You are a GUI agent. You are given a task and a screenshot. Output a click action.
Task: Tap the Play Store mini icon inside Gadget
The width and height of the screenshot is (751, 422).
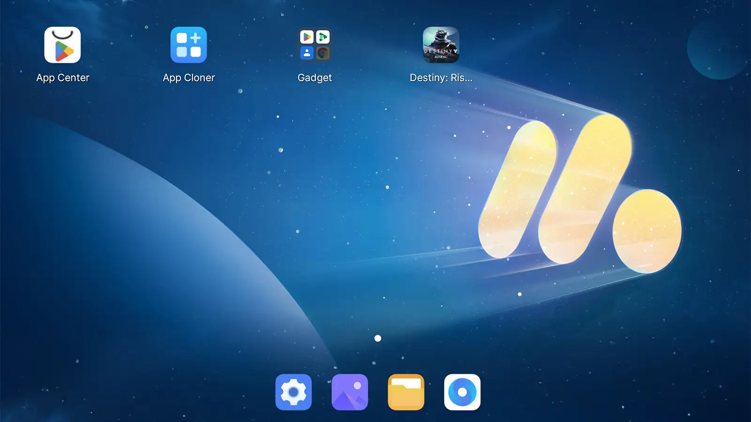coord(308,37)
